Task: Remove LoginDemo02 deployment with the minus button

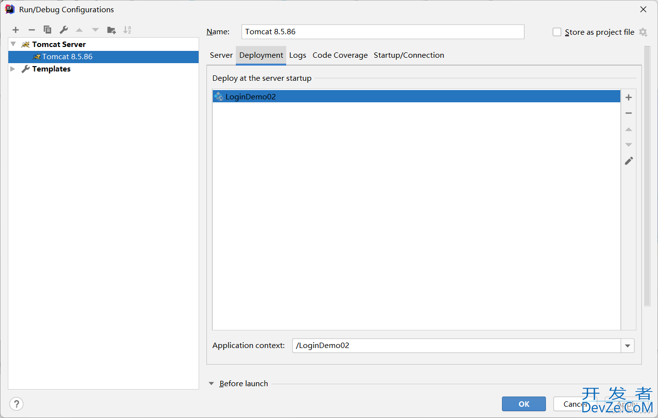Action: click(629, 113)
